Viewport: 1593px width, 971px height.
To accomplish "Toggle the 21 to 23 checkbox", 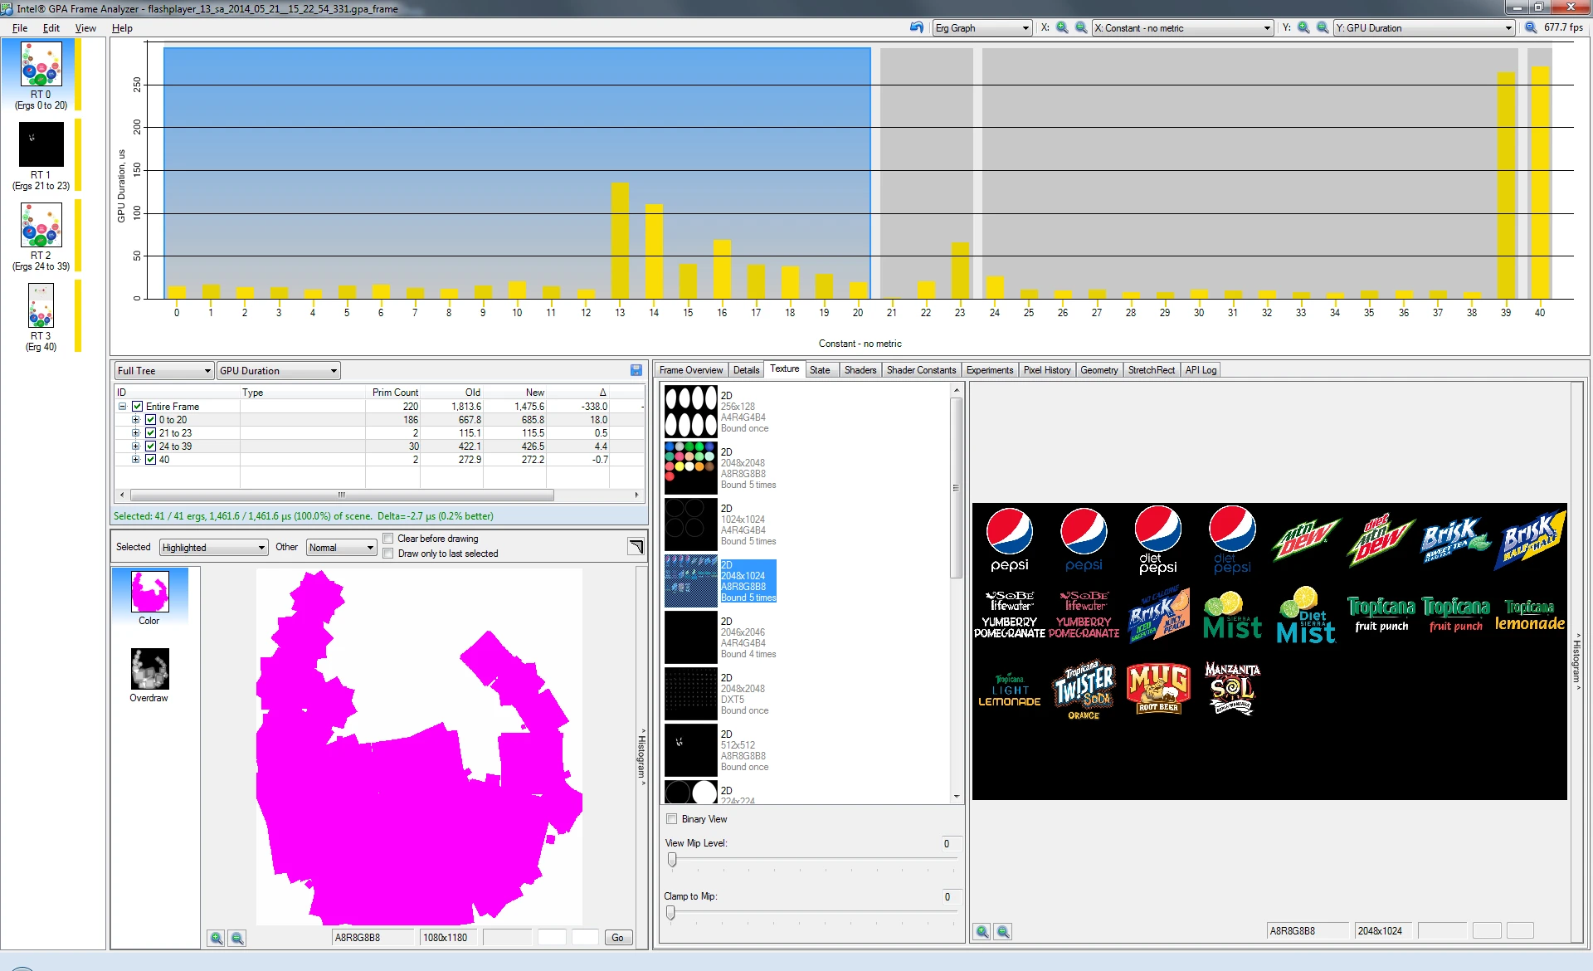I will 151,433.
